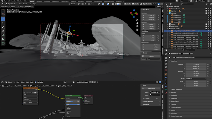Open the Object Mode dropdown

tap(11, 4)
